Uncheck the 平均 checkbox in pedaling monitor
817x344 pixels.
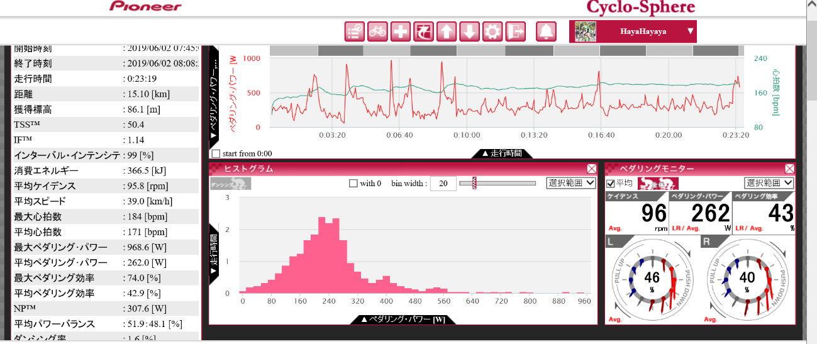(610, 183)
